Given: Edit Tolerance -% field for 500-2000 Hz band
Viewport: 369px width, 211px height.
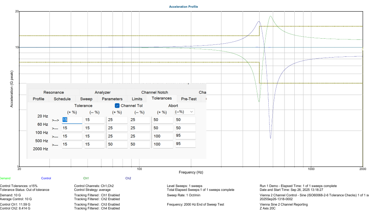Looking at the screenshot, I should [94, 145].
